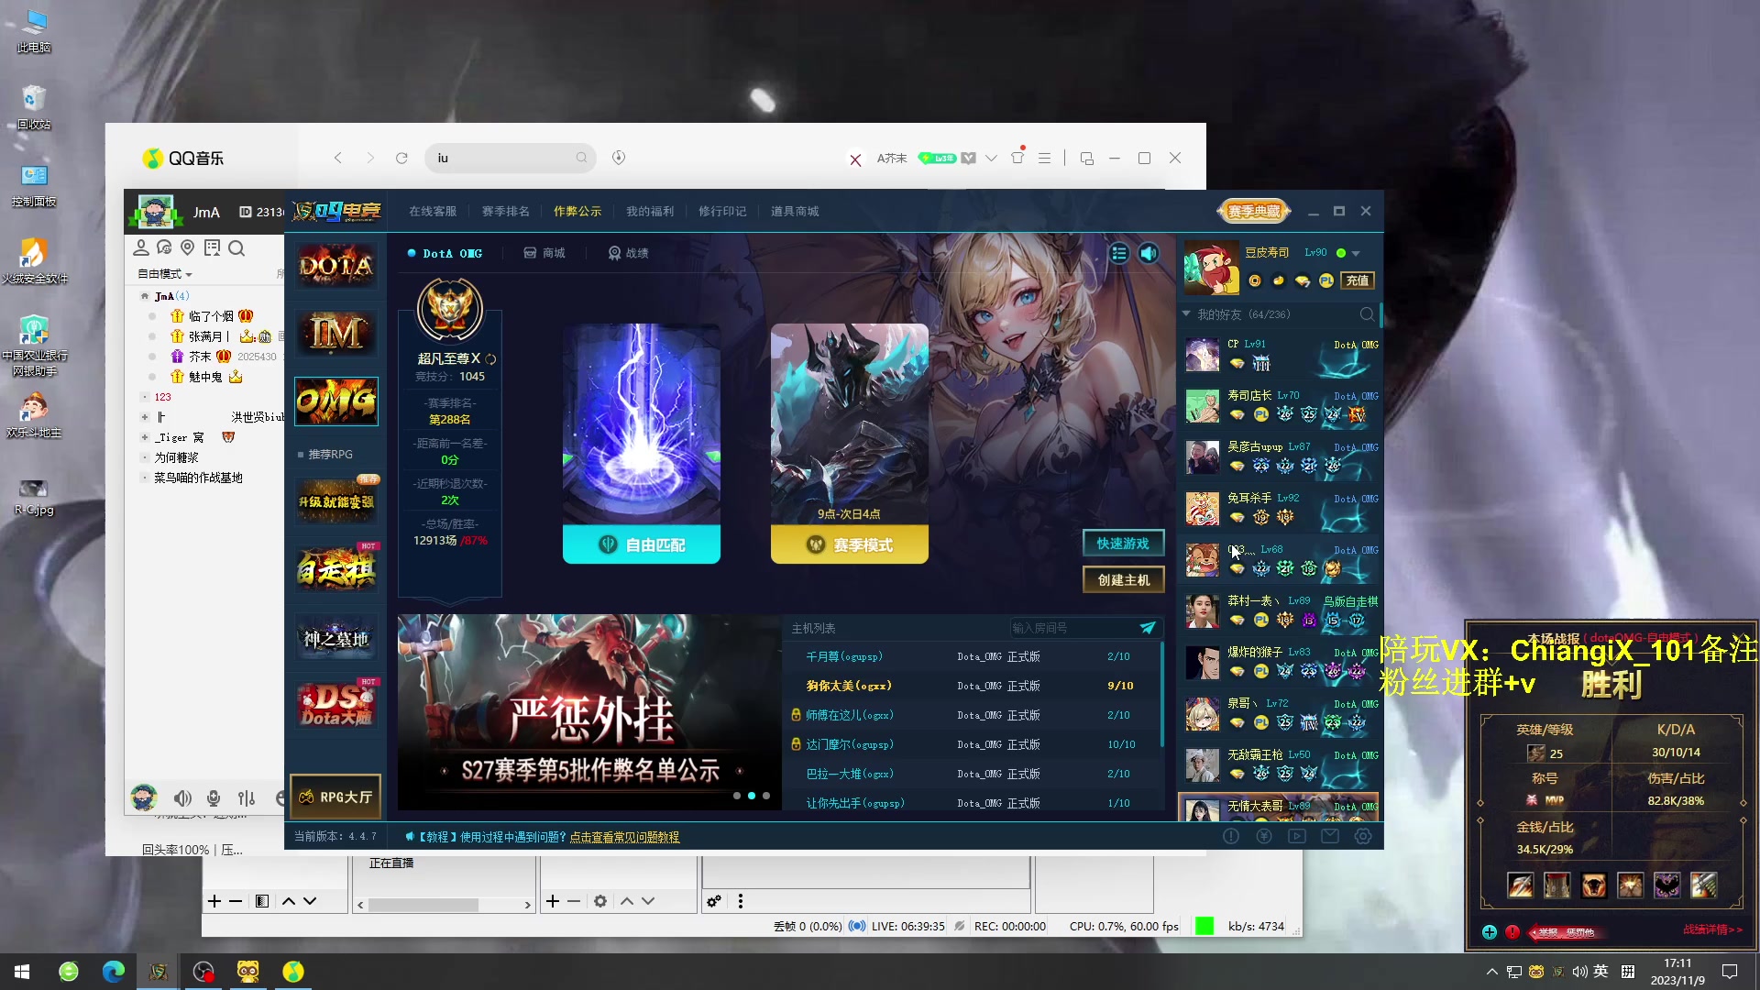Click the chat bubble icon in JmA panel
Screen dimensions: 1760x990
point(164,247)
